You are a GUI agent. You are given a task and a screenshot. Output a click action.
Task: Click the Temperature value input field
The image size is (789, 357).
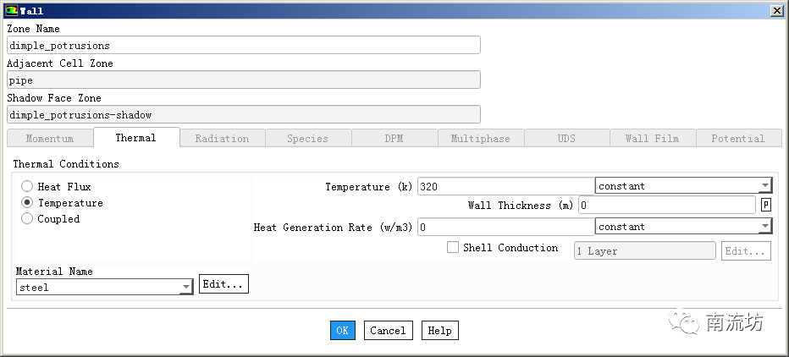point(505,186)
